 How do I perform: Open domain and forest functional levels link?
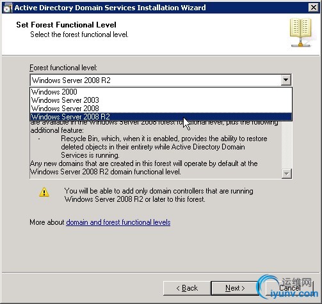coord(118,222)
